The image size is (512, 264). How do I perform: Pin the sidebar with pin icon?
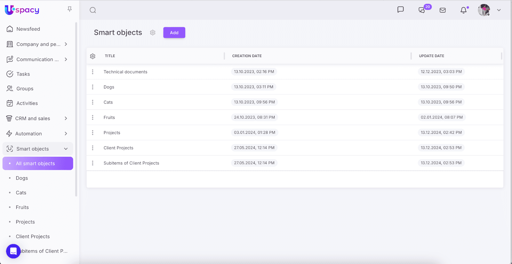69,9
